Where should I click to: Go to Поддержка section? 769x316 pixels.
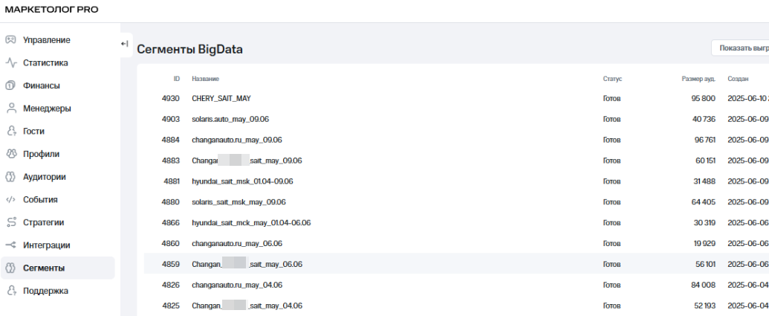pyautogui.click(x=45, y=291)
